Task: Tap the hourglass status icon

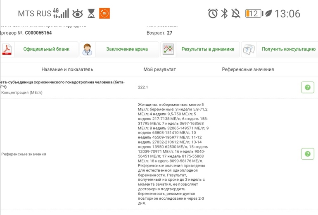Action: 91,14
